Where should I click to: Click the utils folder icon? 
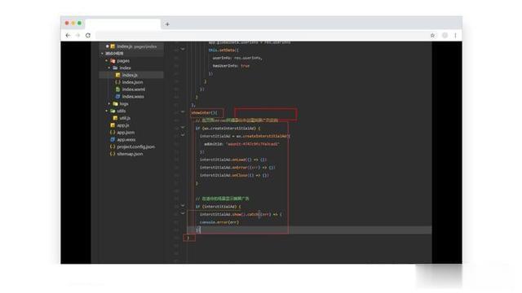click(113, 111)
